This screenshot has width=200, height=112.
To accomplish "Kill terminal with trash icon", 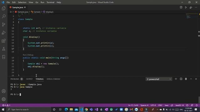I will [x=186, y=79].
